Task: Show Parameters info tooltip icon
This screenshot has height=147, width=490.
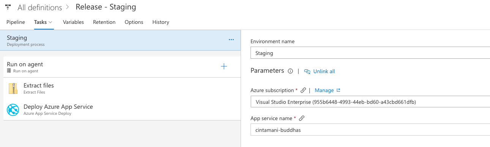Action: click(290, 71)
